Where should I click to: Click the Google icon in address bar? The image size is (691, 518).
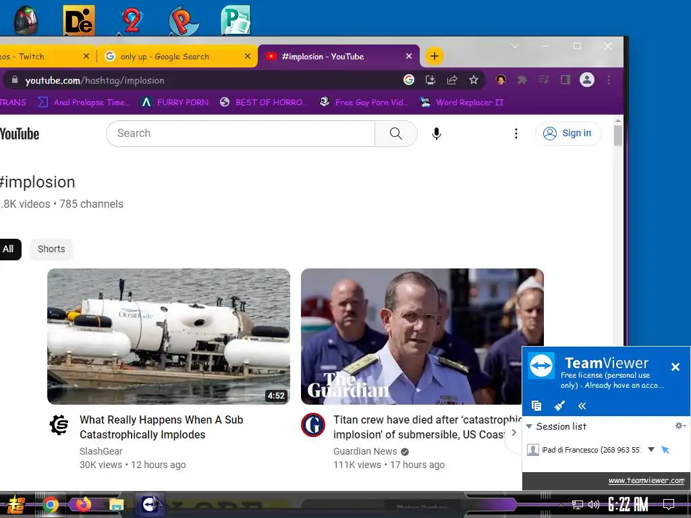click(409, 80)
